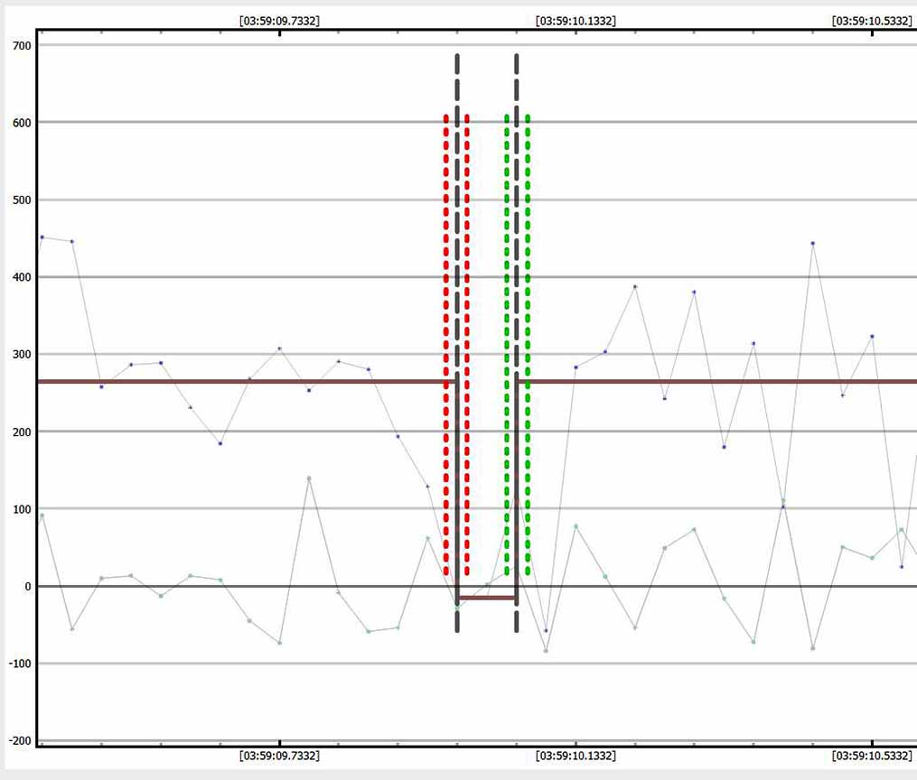Click the short brown segment between dashed cursors
Viewport: 917px width, 780px height.
(487, 598)
